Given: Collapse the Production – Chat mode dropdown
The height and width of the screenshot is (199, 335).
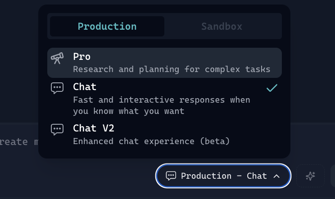Looking at the screenshot, I should [223, 176].
